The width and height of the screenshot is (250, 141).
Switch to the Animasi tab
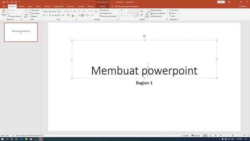[x=47, y=6]
